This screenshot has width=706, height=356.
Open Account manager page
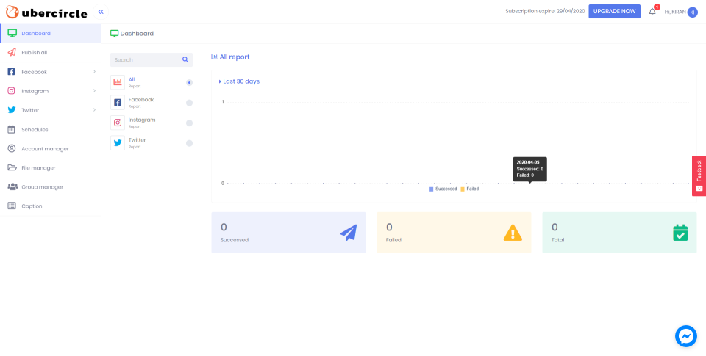click(51, 149)
